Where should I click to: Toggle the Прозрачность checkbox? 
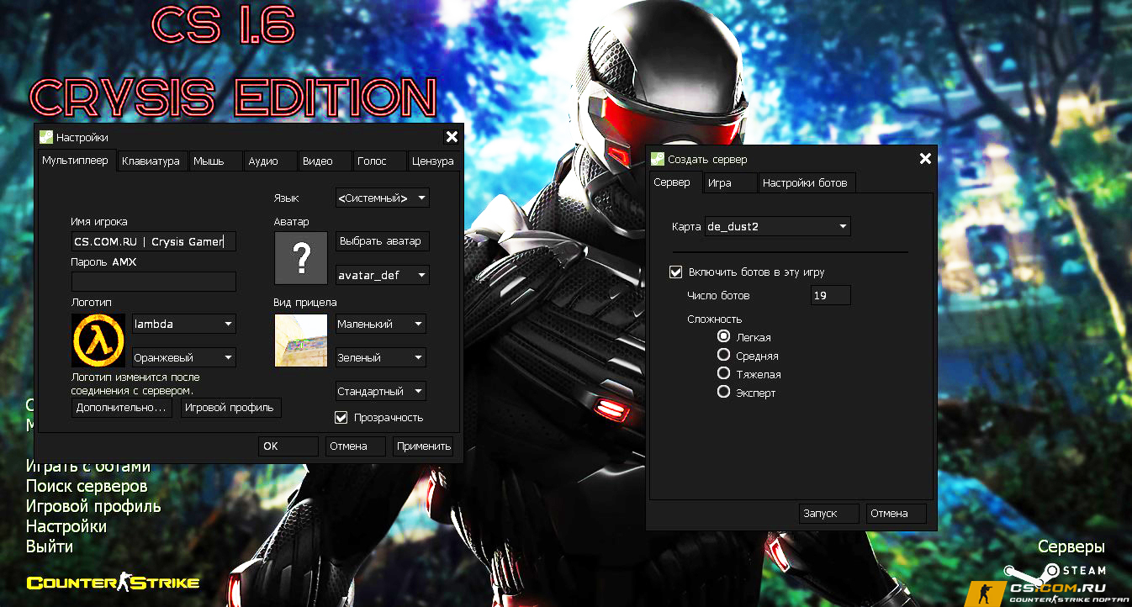(x=341, y=417)
